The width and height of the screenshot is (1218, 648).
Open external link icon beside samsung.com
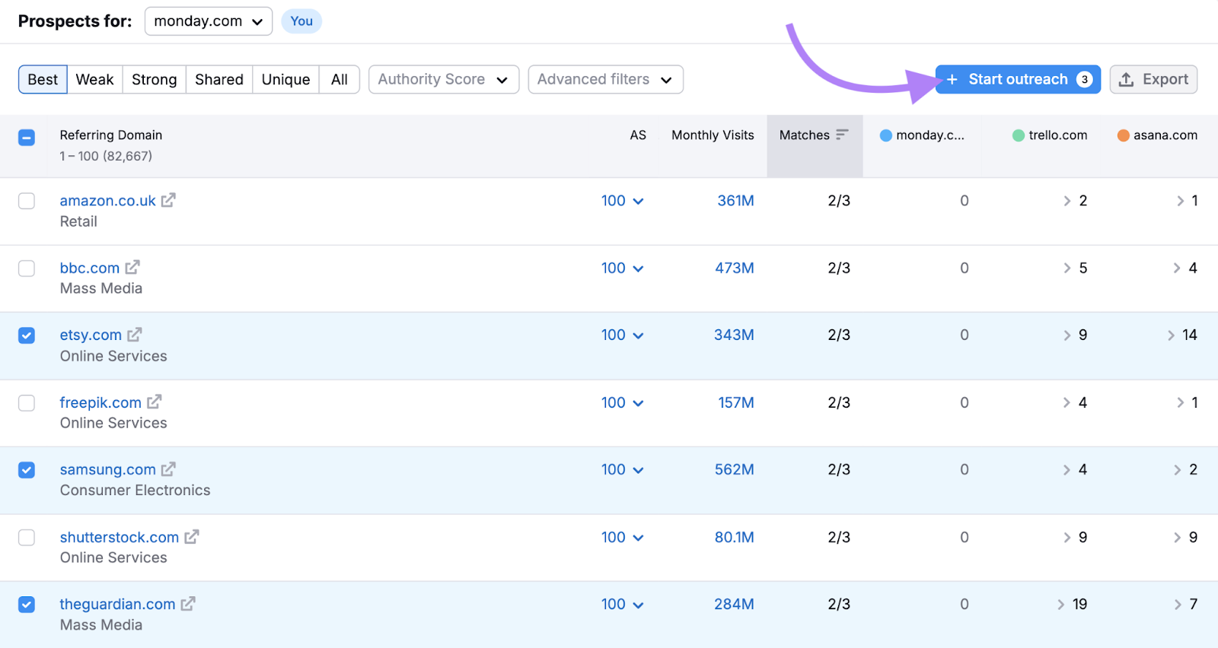click(168, 469)
